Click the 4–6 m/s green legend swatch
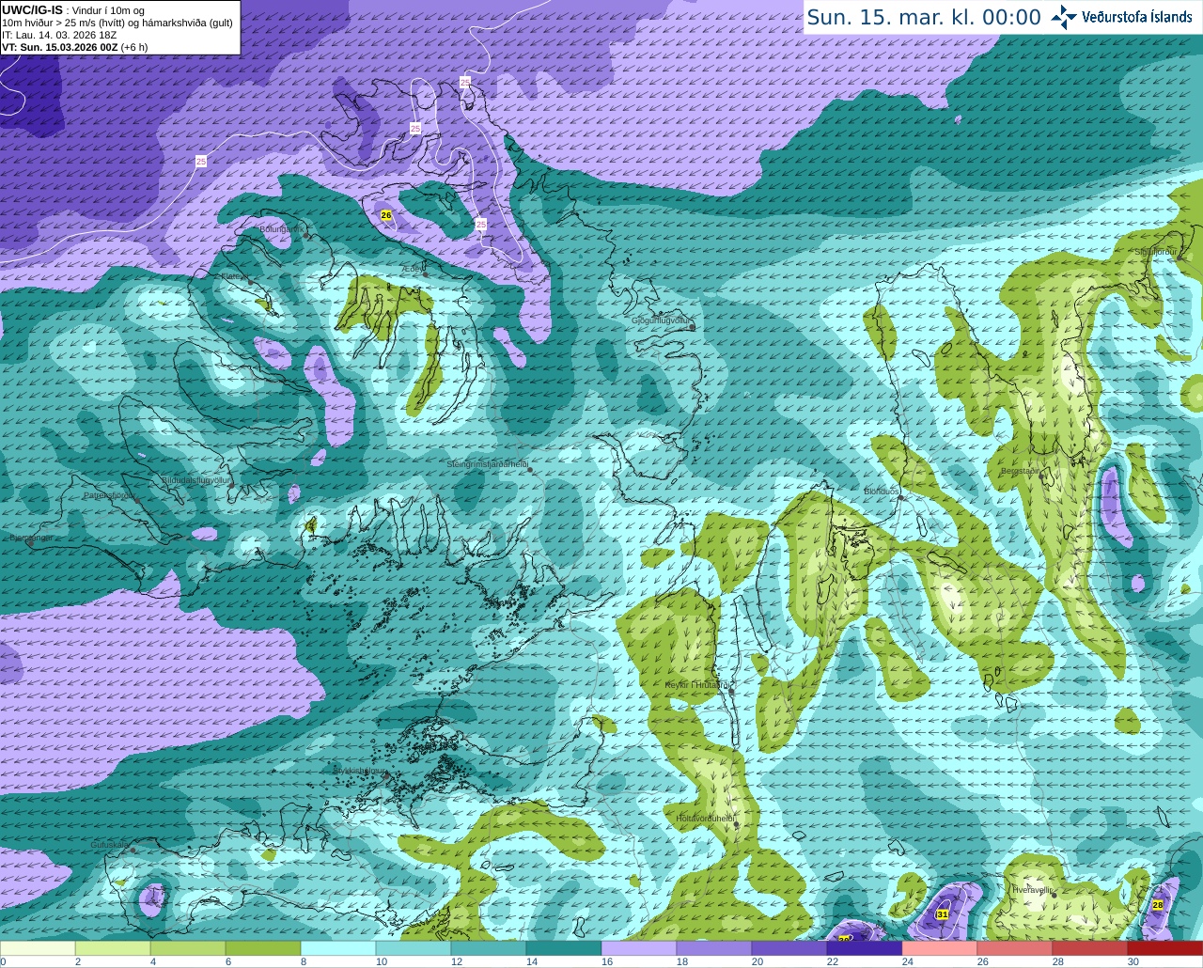The height and width of the screenshot is (968, 1203). click(188, 948)
